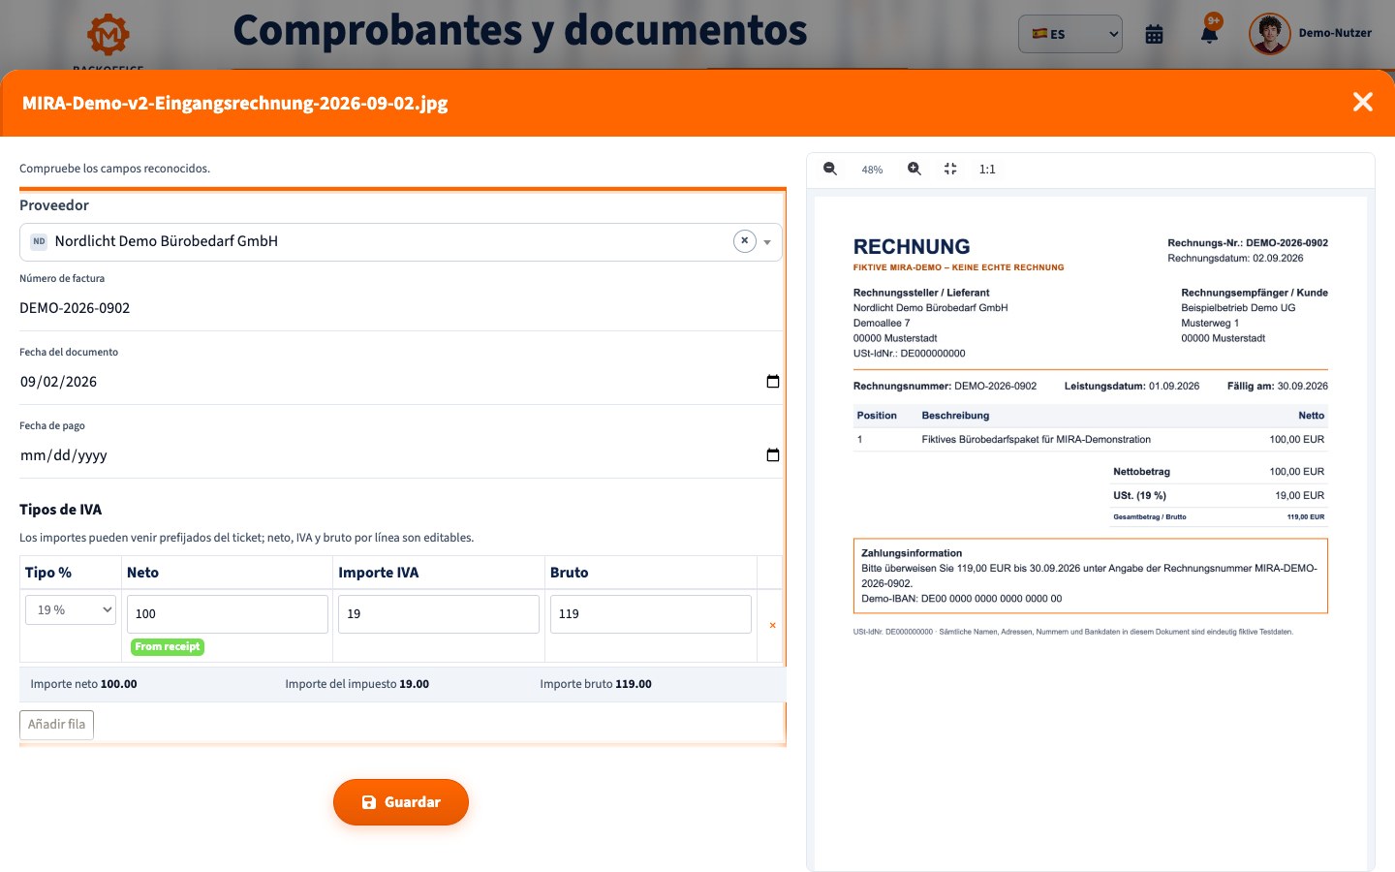Click Fällig am 30.09.2026 in preview
Viewport: 1395px width, 872px height.
[1277, 386]
